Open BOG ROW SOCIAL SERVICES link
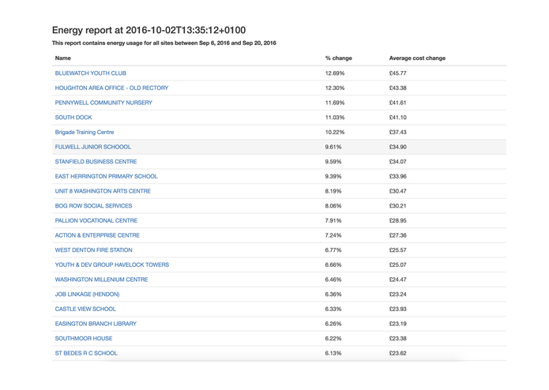This screenshot has height=390, width=549. (x=93, y=206)
